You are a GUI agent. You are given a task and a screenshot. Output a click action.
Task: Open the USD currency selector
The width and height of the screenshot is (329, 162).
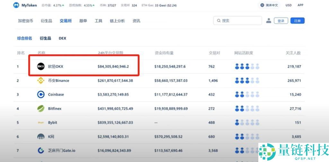(x=289, y=5)
